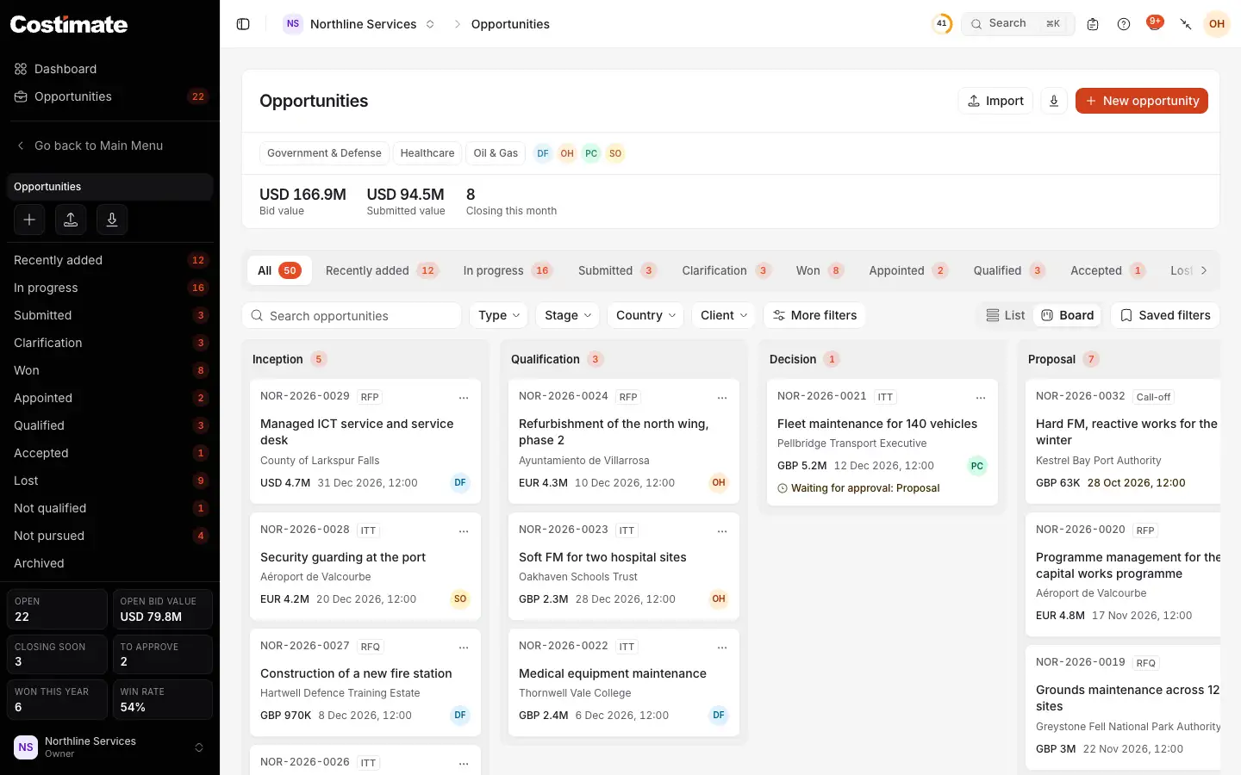This screenshot has height=775, width=1241.
Task: Open the Country filter dropdown
Action: pos(646,315)
